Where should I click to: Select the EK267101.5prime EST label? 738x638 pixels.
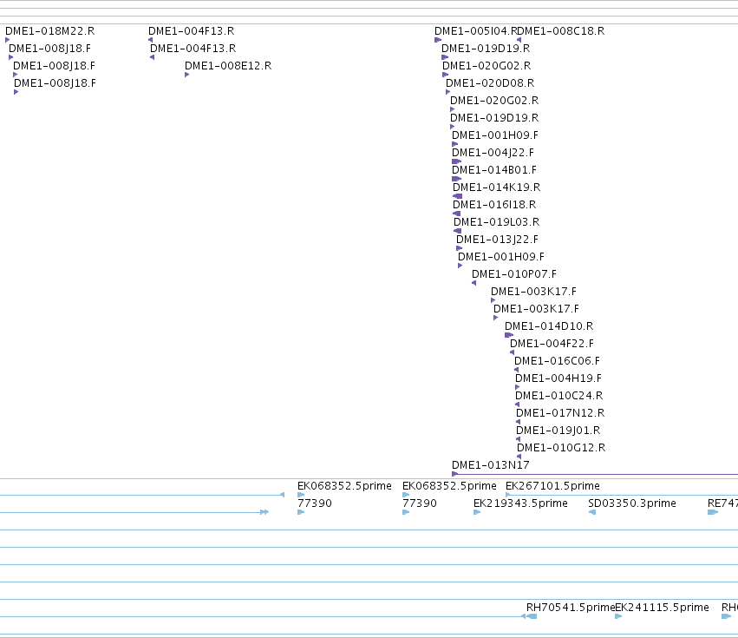(x=552, y=486)
